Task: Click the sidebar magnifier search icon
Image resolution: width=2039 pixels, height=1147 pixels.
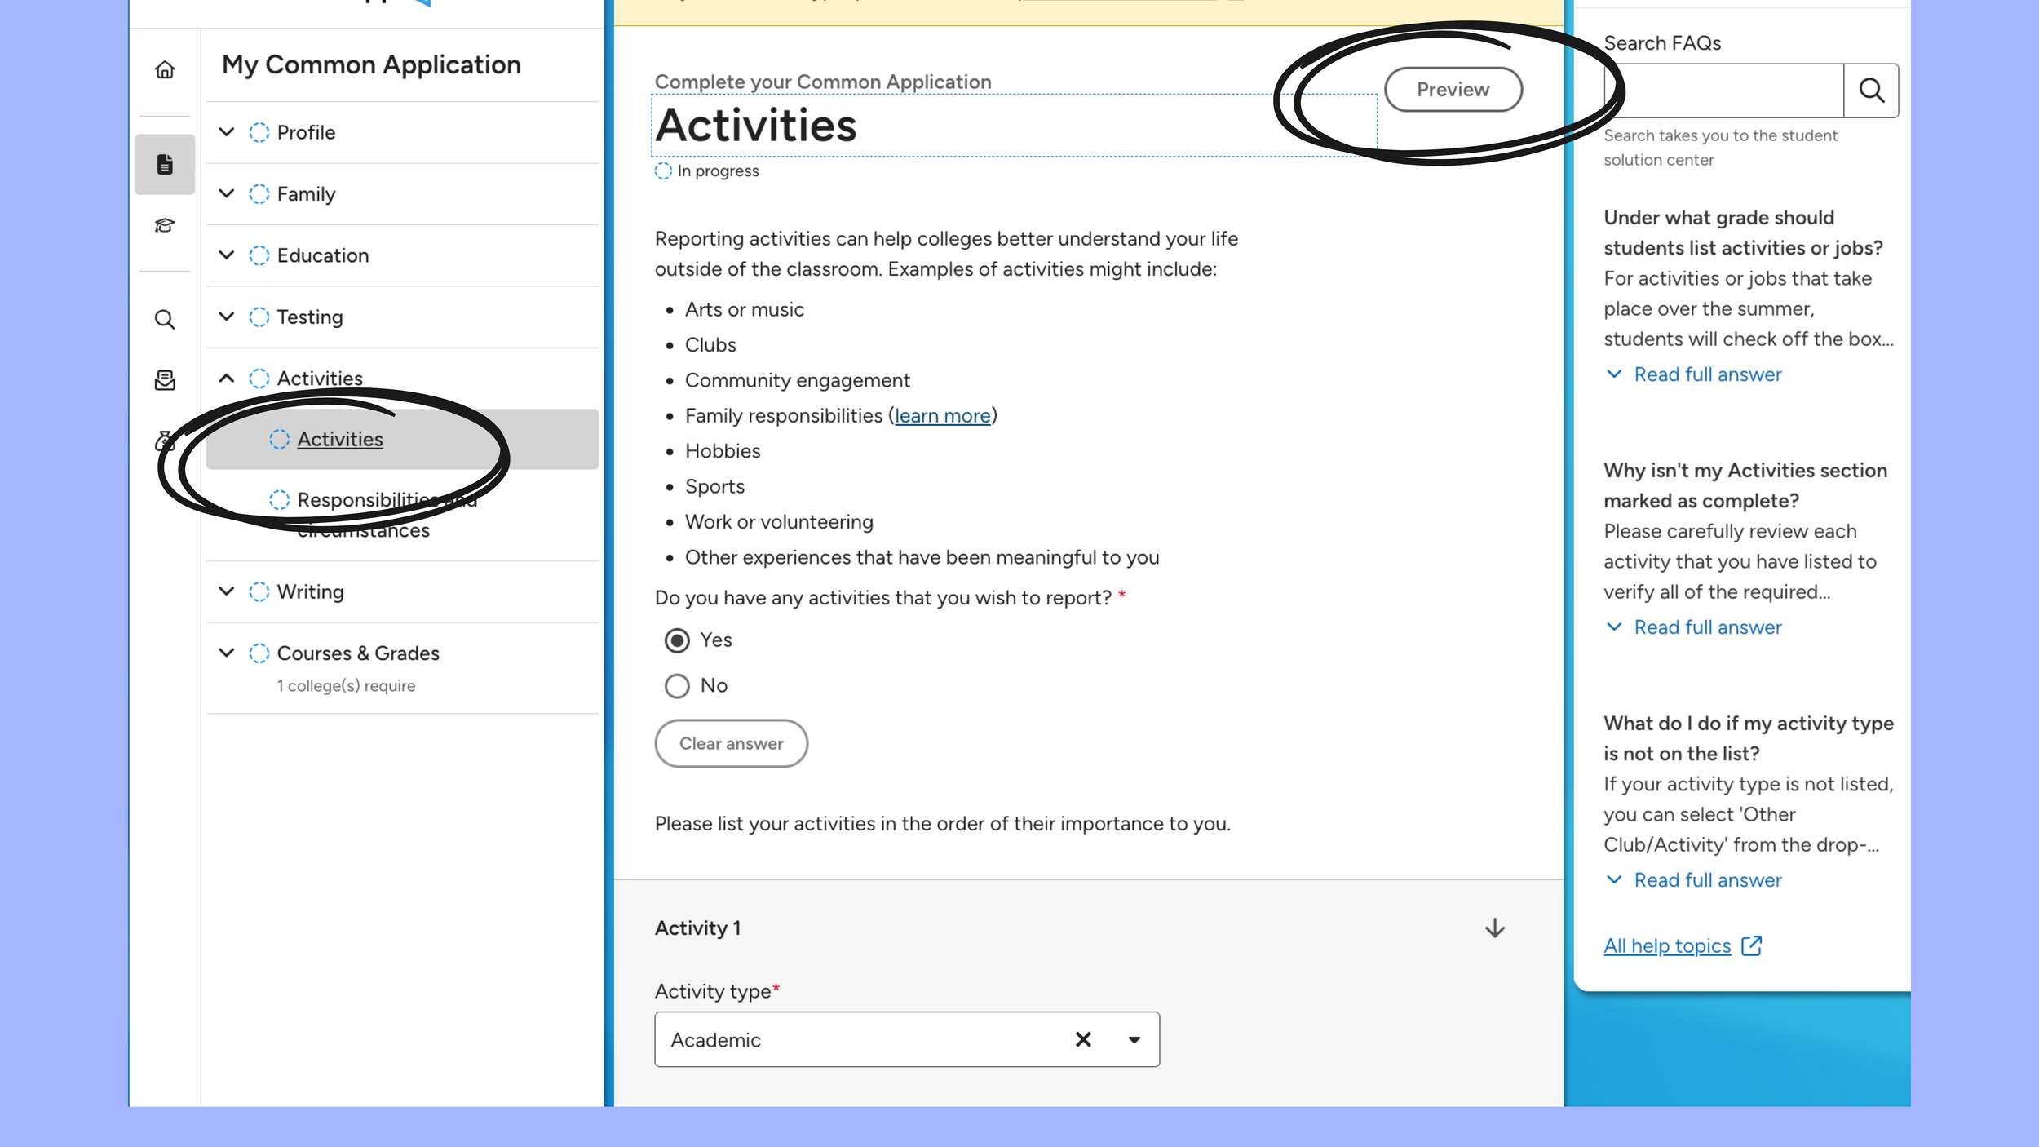Action: [165, 320]
